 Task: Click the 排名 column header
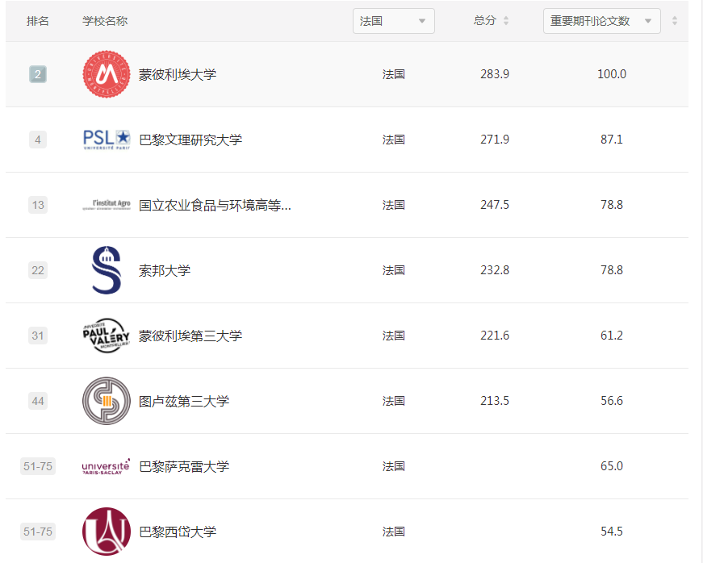tap(36, 20)
